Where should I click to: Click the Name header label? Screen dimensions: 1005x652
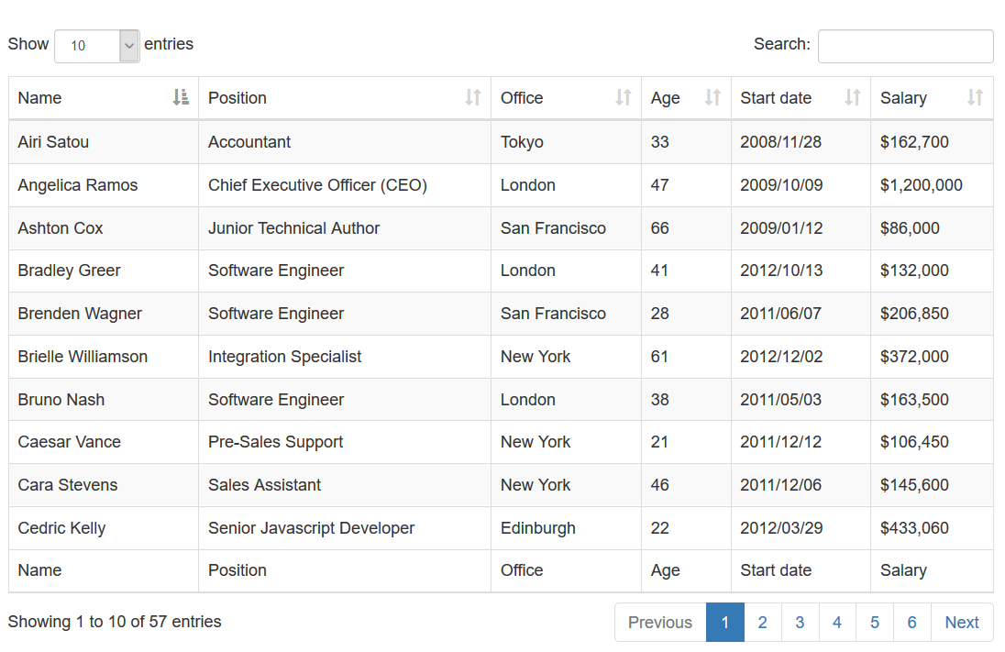pos(39,97)
